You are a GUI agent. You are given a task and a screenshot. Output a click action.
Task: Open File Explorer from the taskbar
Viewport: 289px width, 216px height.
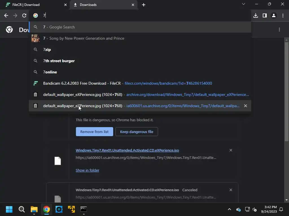pyautogui.click(x=34, y=209)
